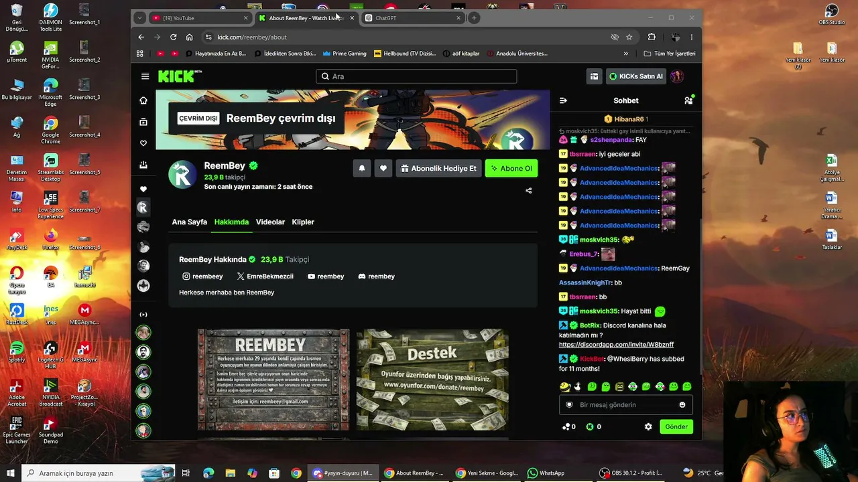Click the Windows taskbar search box
The height and width of the screenshot is (482, 858).
[x=99, y=473]
